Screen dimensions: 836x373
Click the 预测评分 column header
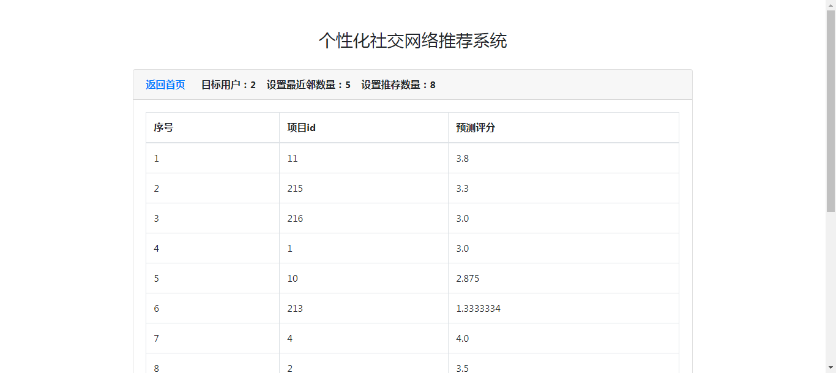click(x=564, y=127)
